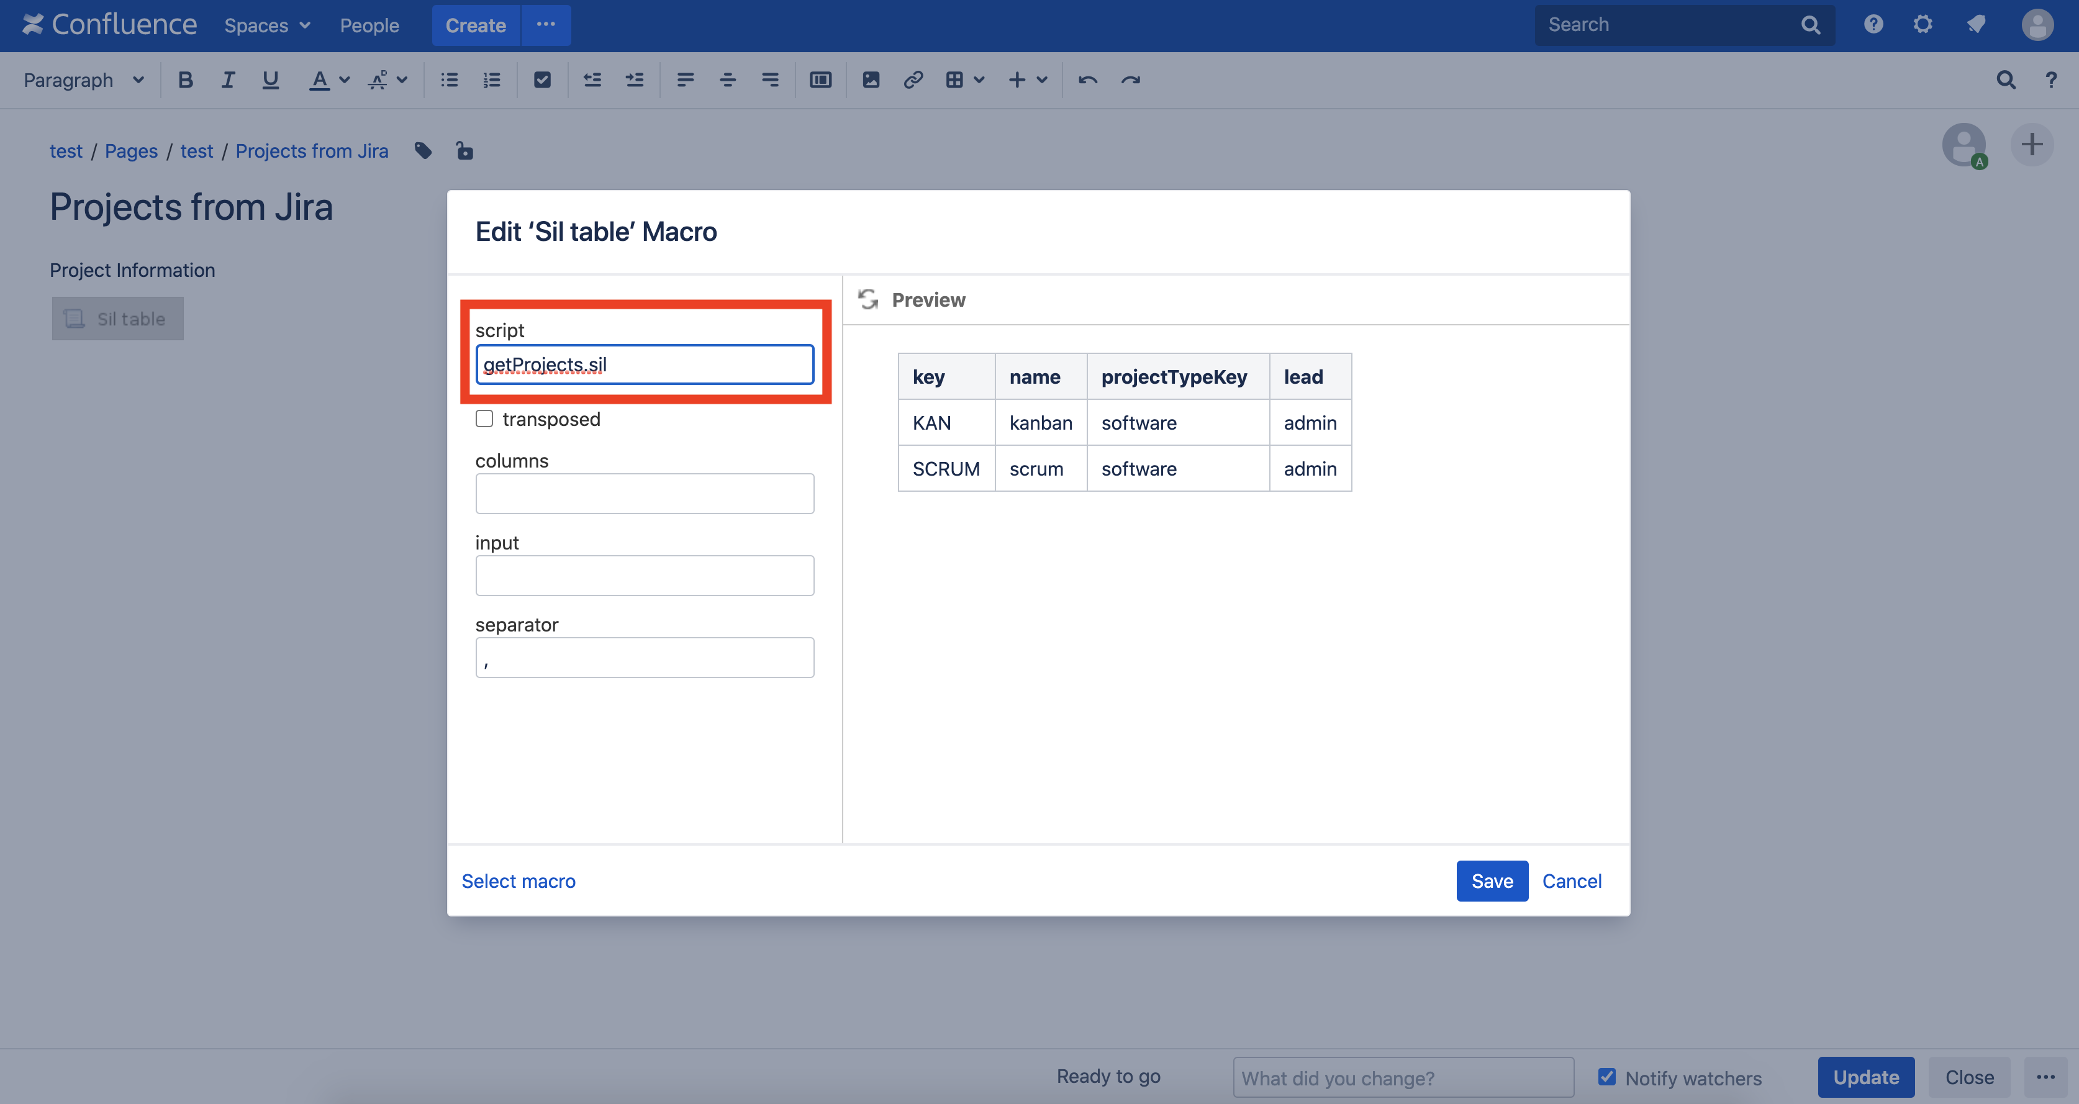Open the People menu item
Screen dimensions: 2079x1104
(369, 26)
